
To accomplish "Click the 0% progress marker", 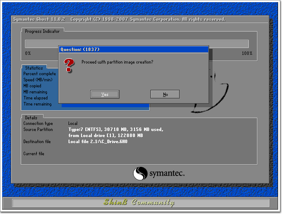I will pos(28,53).
